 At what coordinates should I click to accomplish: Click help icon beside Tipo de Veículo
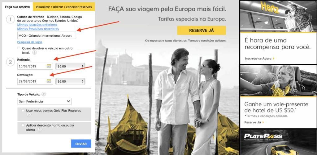(44, 94)
